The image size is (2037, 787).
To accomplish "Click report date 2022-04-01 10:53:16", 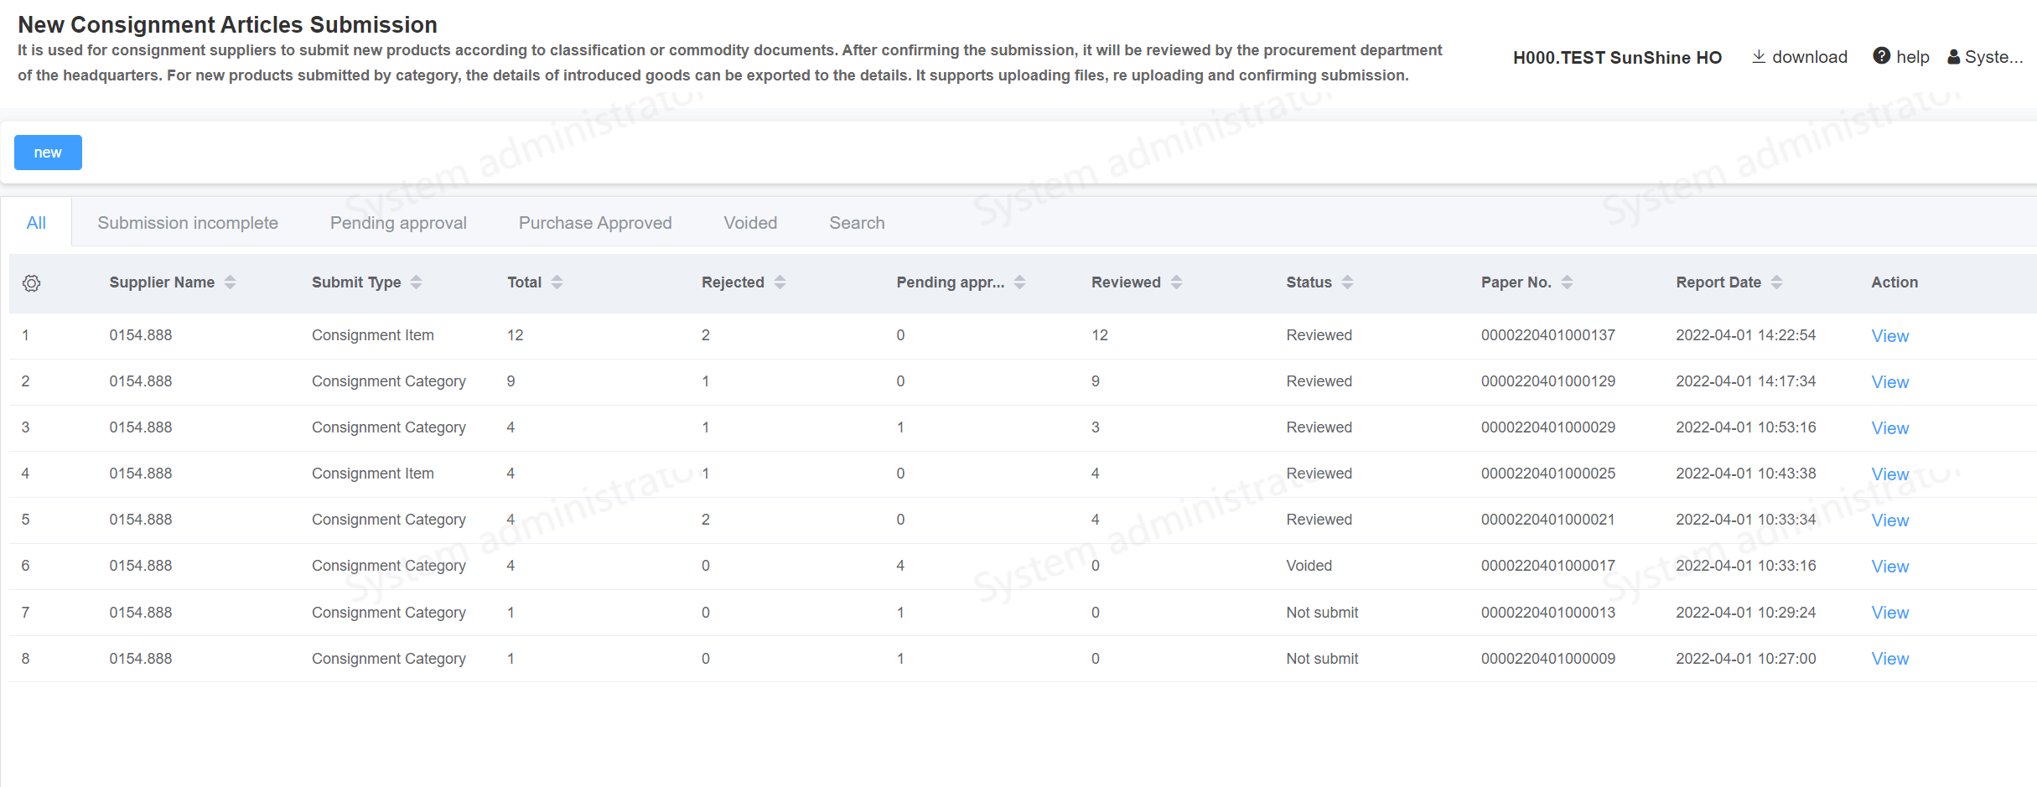I will pos(1745,427).
